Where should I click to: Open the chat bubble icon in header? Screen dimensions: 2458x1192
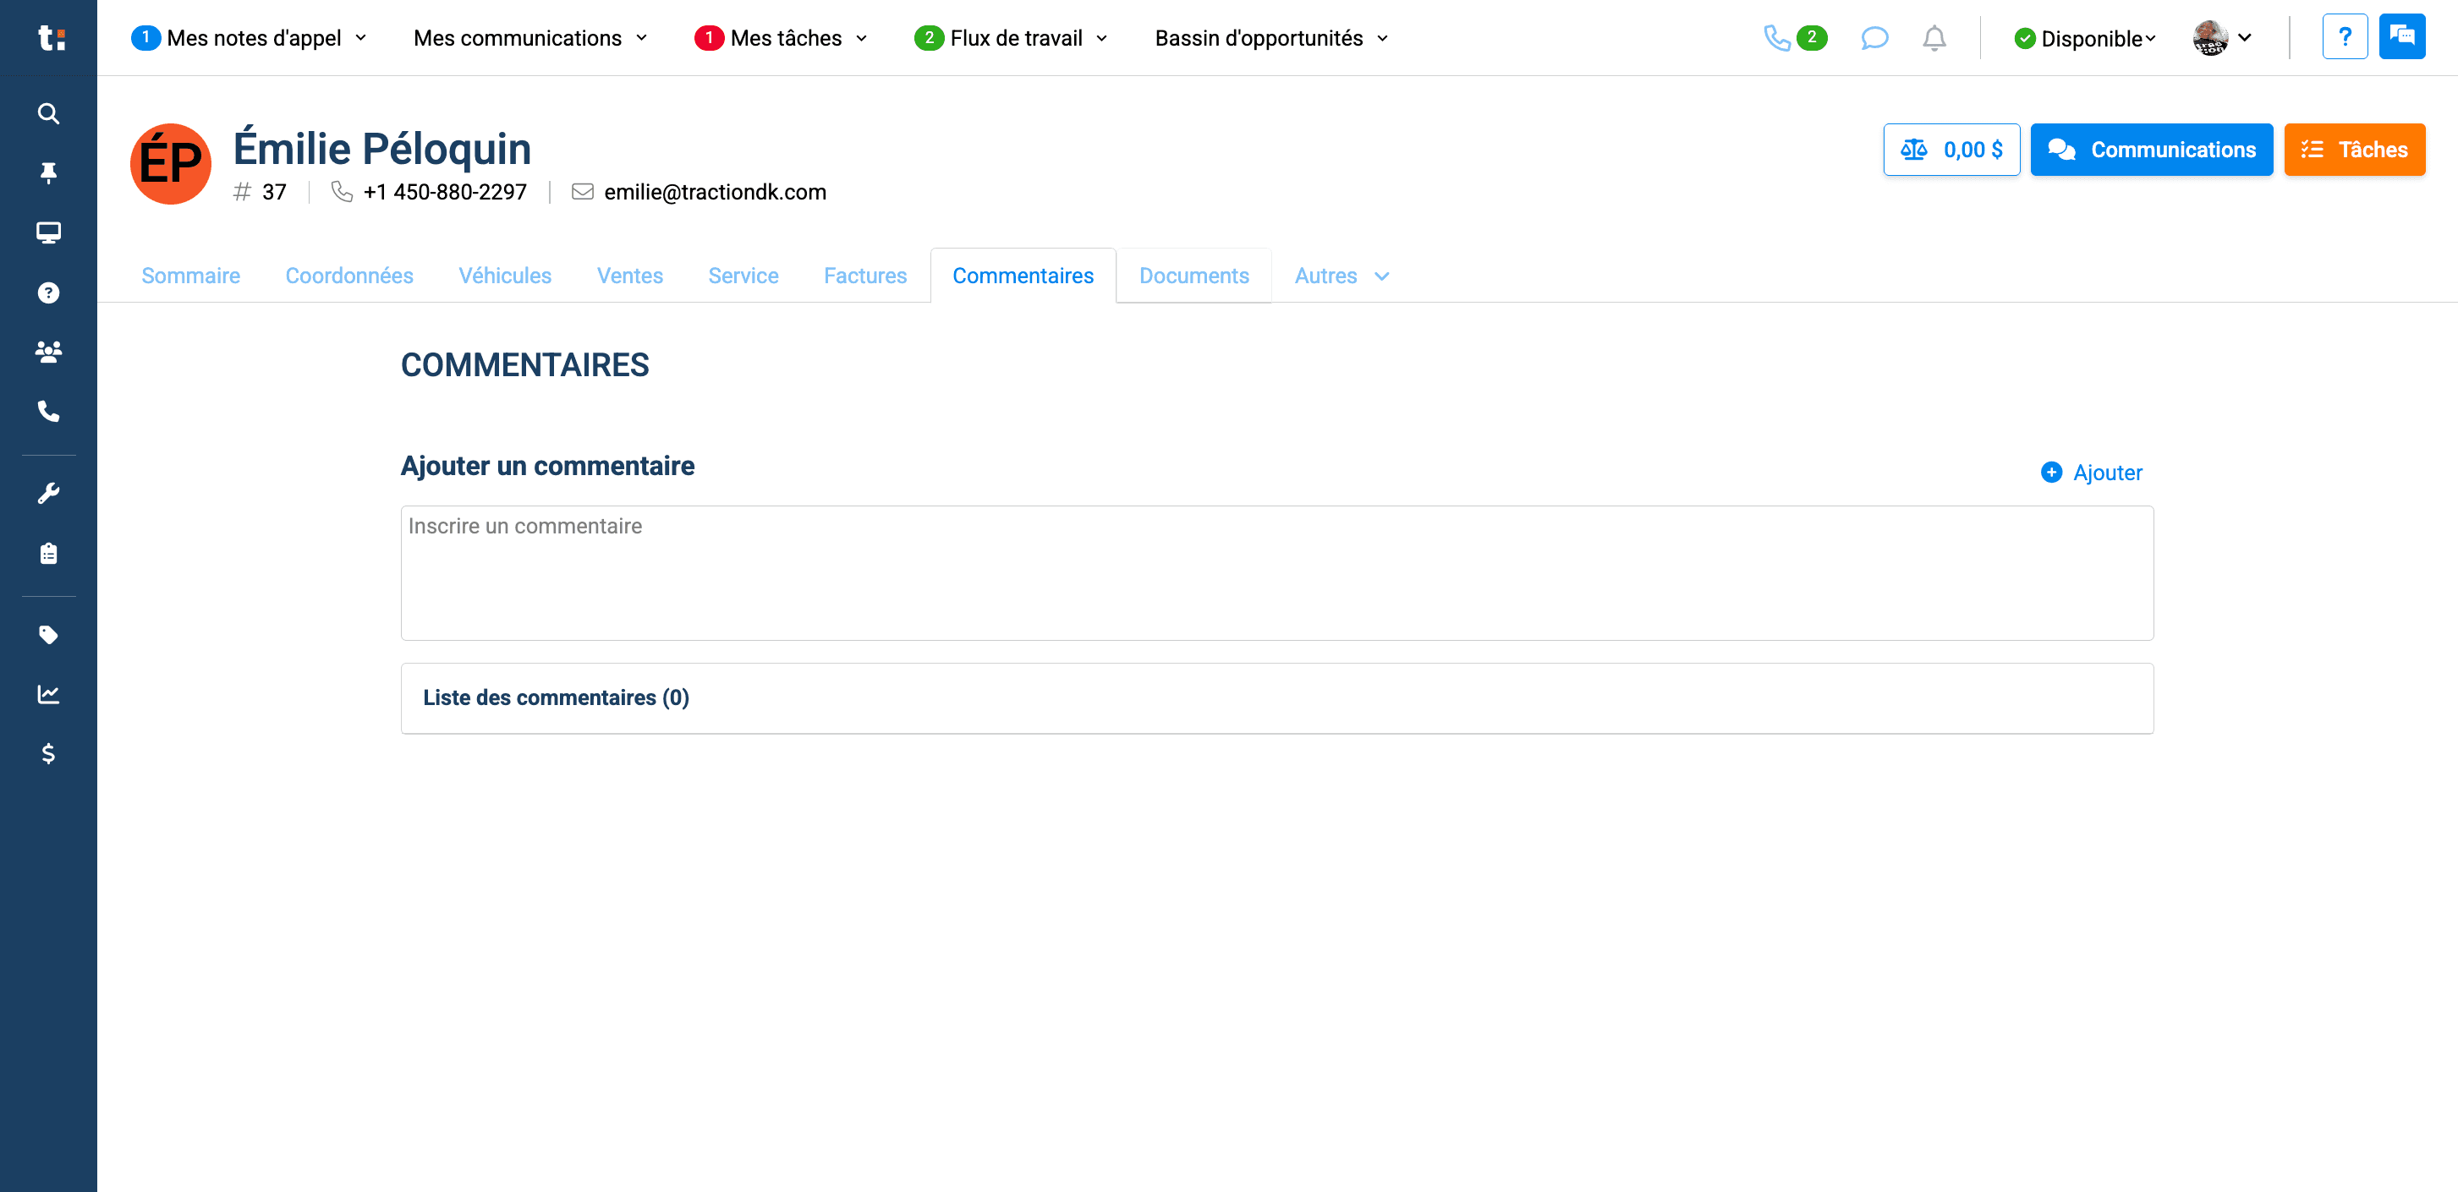point(1874,38)
